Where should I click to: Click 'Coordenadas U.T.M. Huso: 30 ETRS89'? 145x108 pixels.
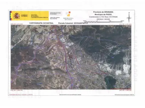(x=103, y=17)
